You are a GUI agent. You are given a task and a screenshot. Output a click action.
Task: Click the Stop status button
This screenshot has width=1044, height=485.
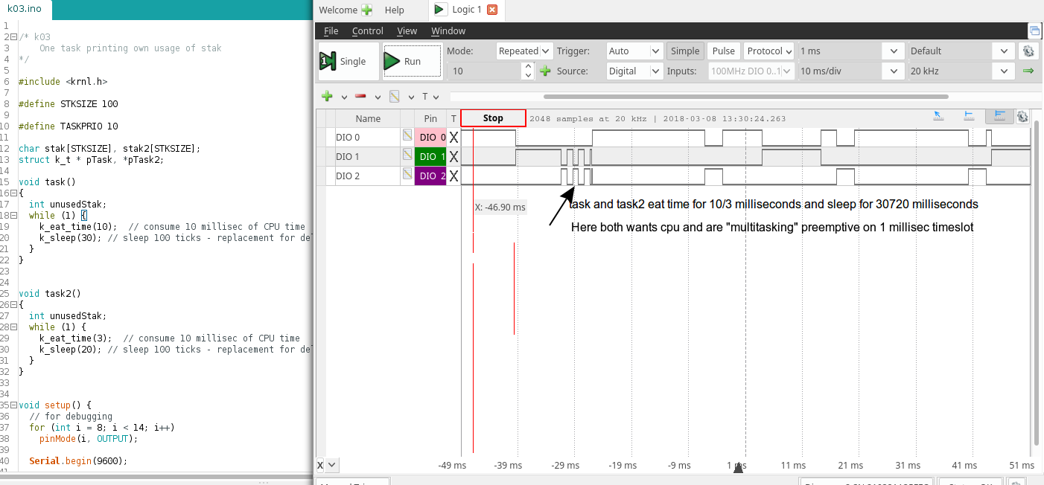[493, 118]
